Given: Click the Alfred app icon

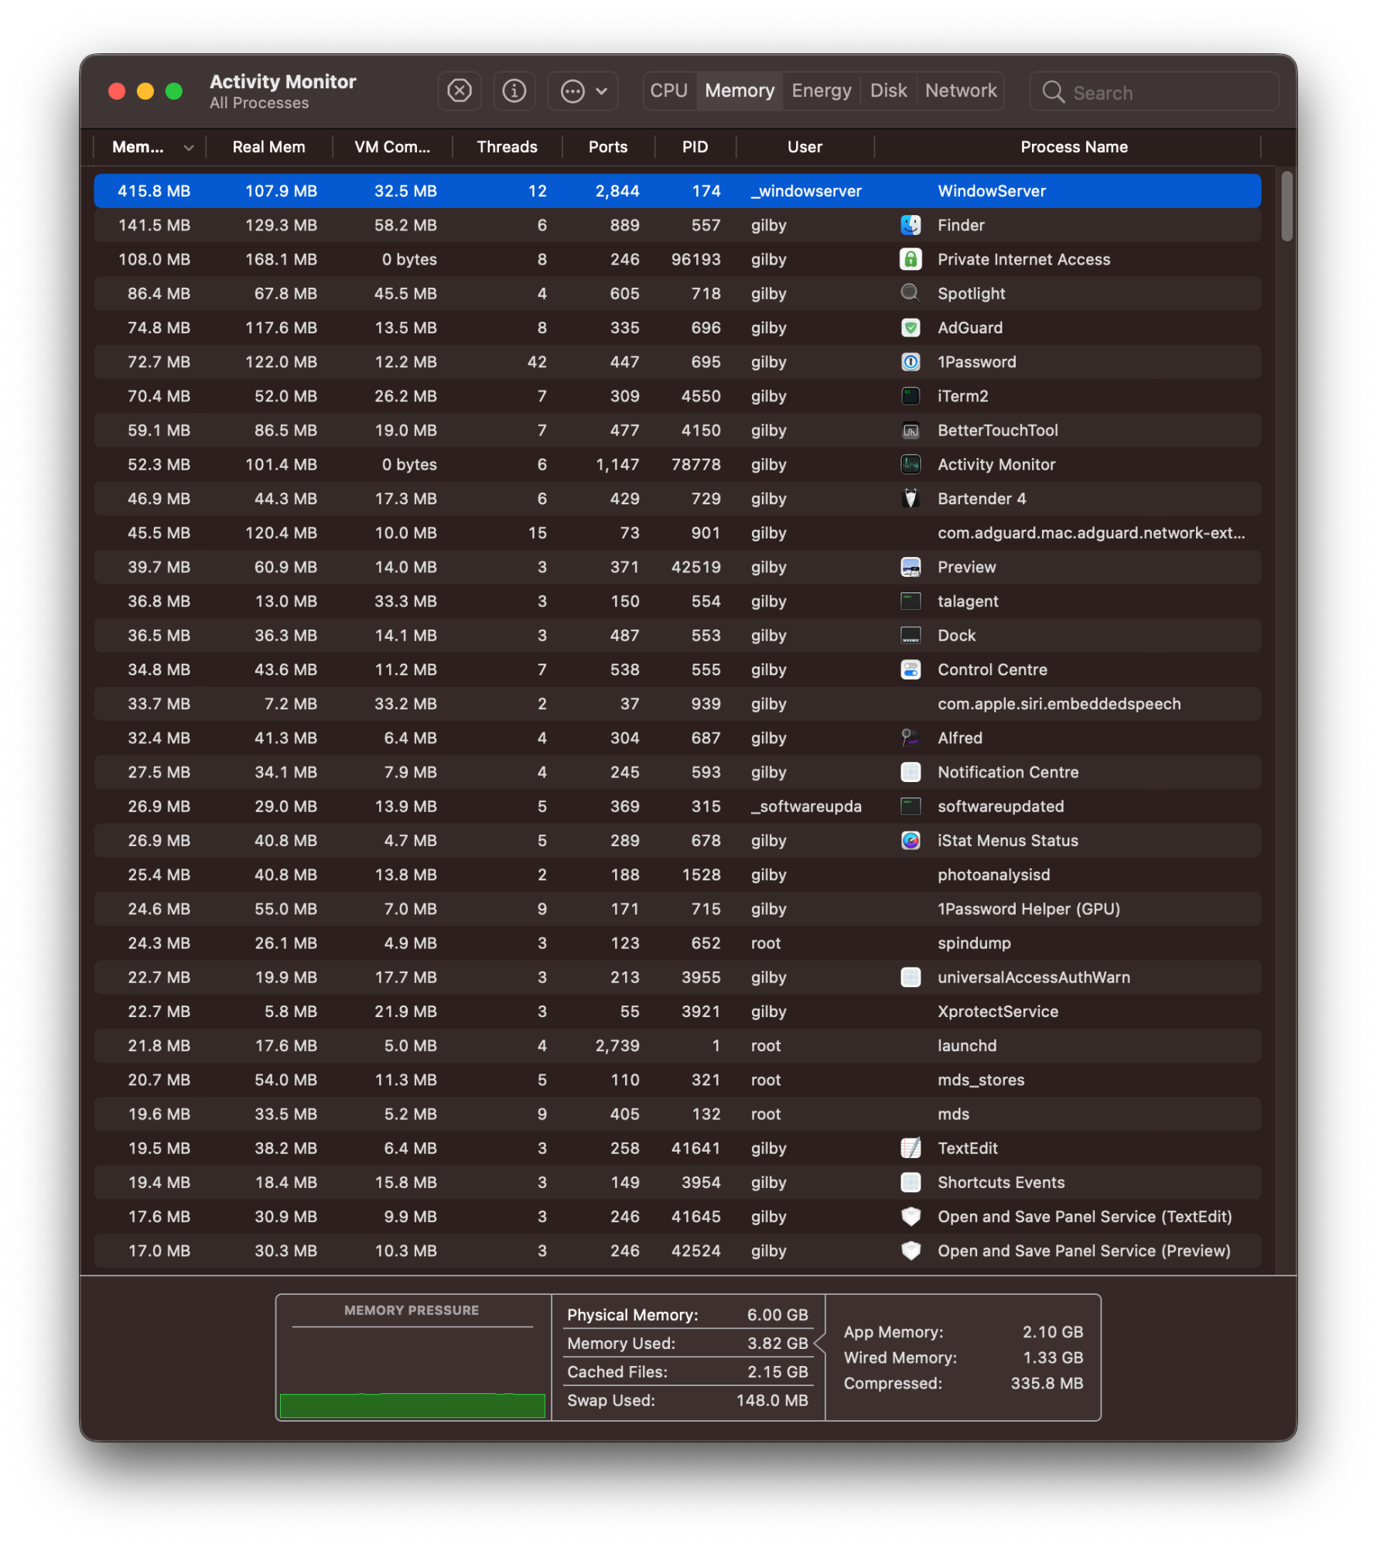Looking at the screenshot, I should pos(911,738).
